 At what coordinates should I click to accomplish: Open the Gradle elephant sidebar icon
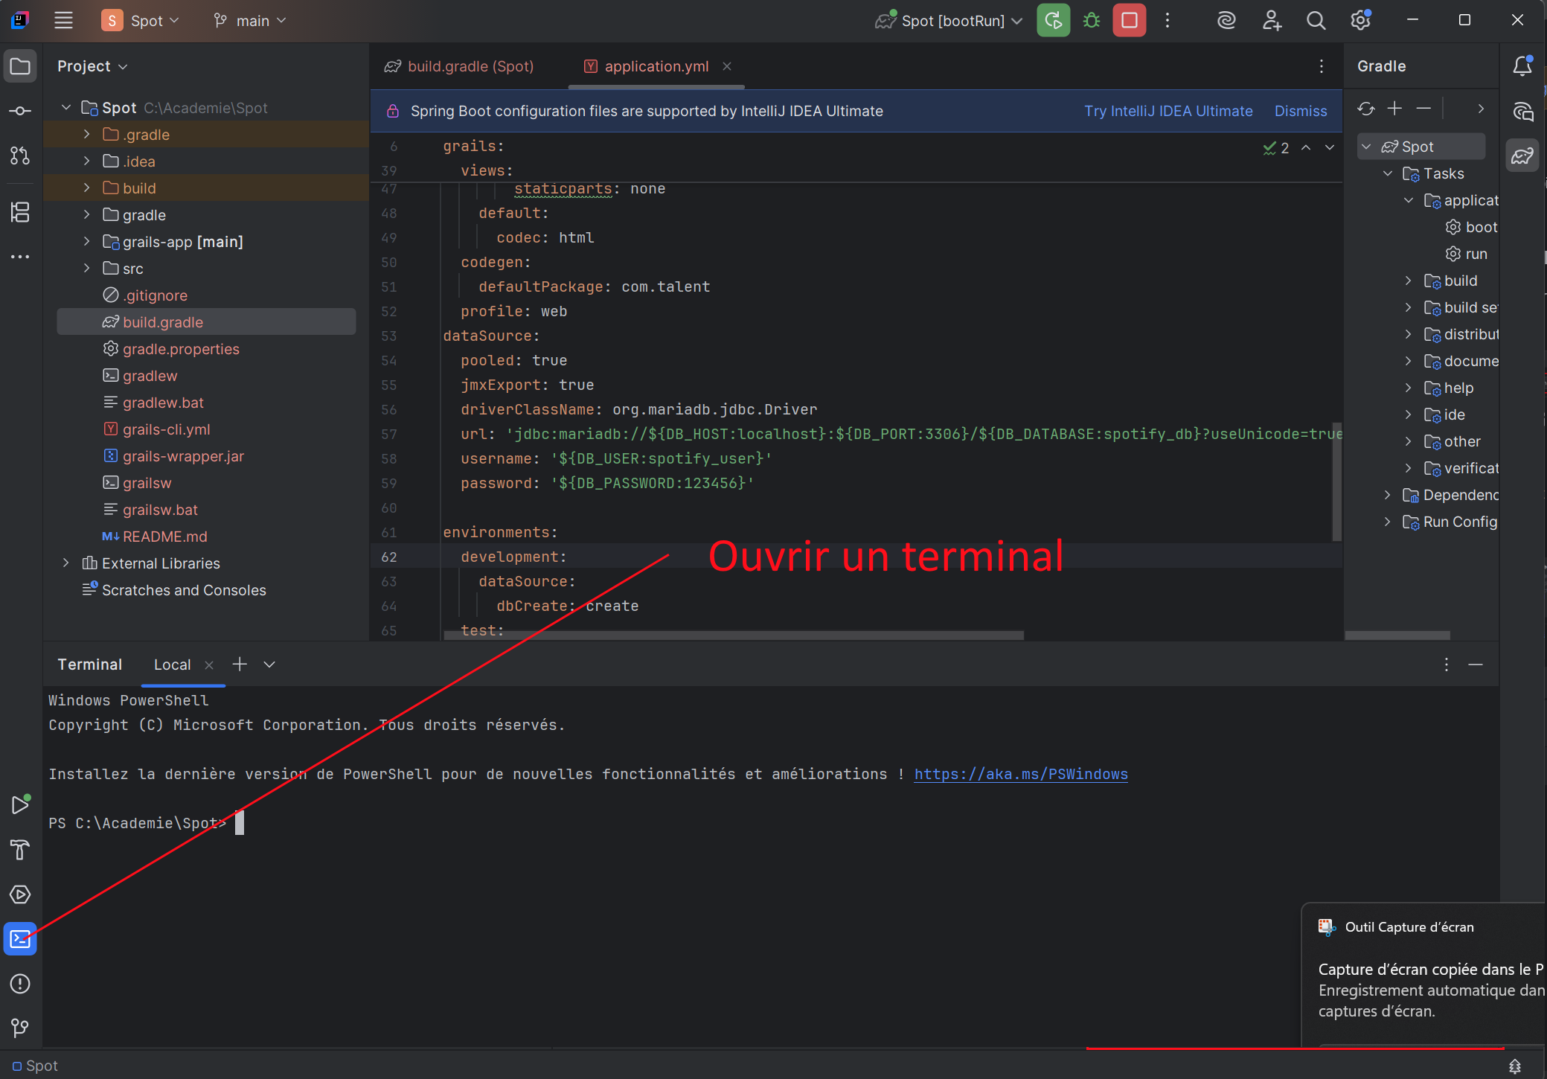coord(1522,156)
